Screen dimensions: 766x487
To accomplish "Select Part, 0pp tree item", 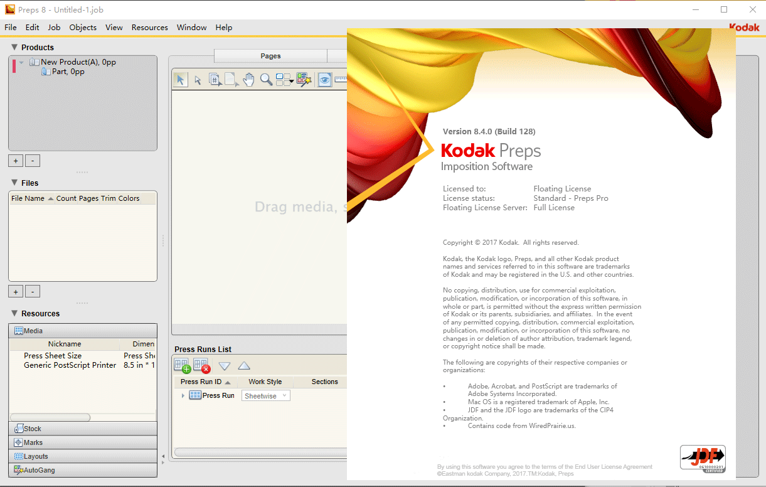I will coord(68,72).
